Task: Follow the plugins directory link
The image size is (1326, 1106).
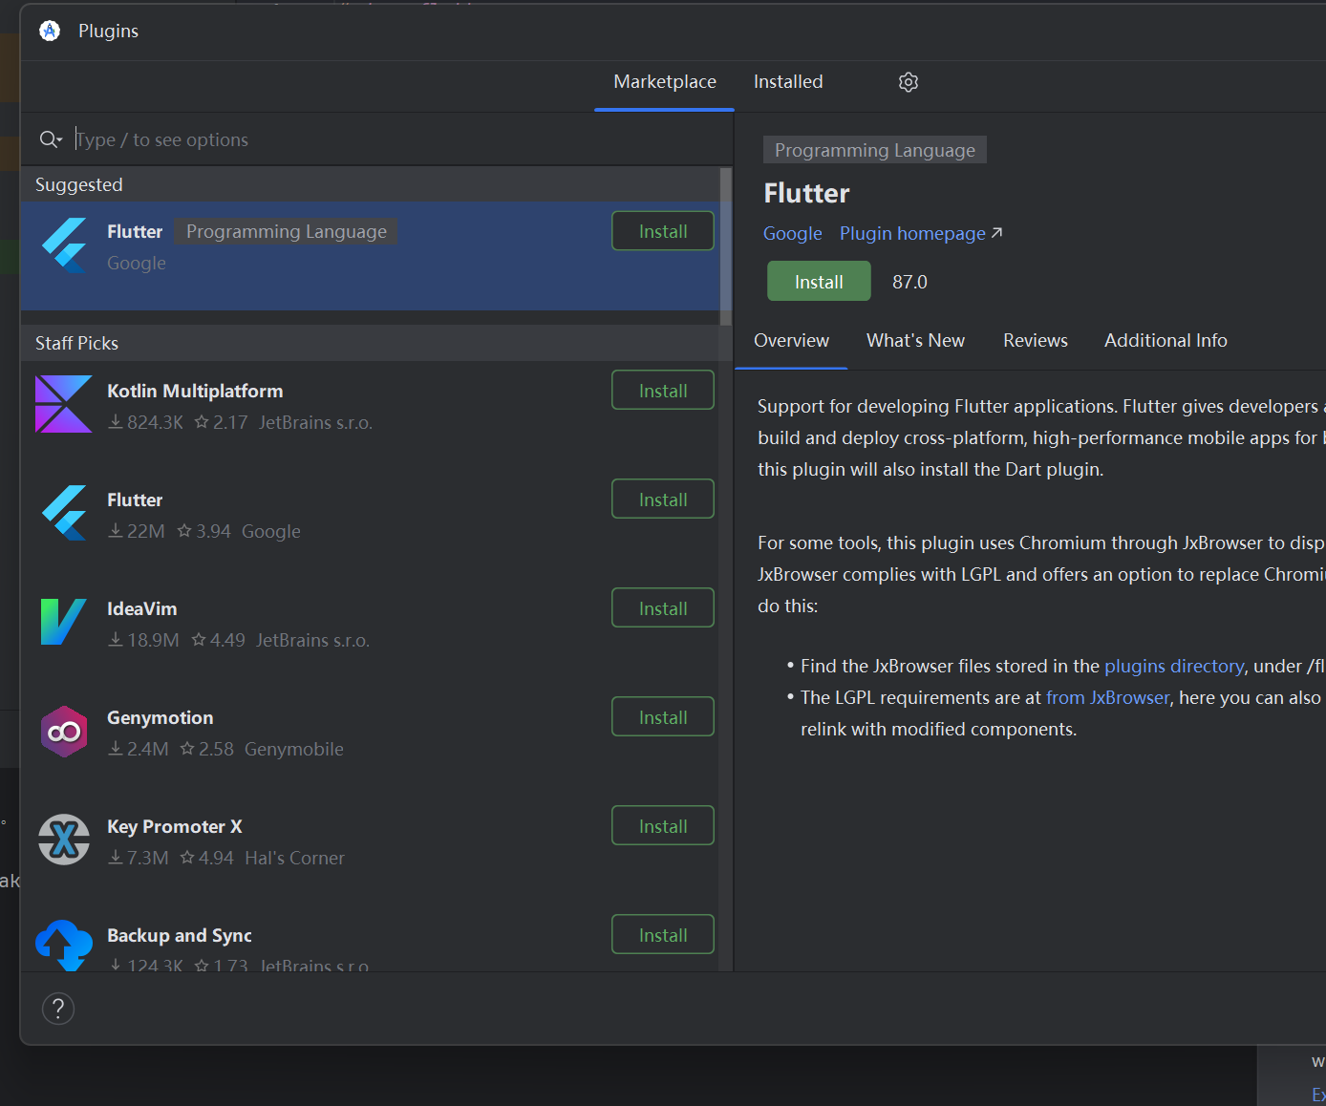Action: click(x=1173, y=667)
